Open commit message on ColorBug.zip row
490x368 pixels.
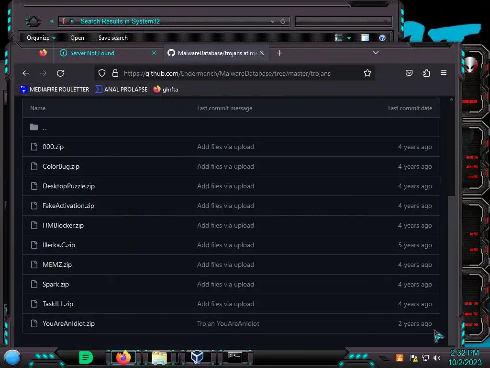[x=225, y=166]
